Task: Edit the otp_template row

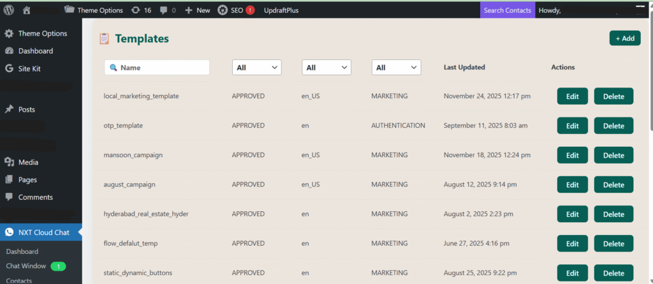Action: coord(572,126)
